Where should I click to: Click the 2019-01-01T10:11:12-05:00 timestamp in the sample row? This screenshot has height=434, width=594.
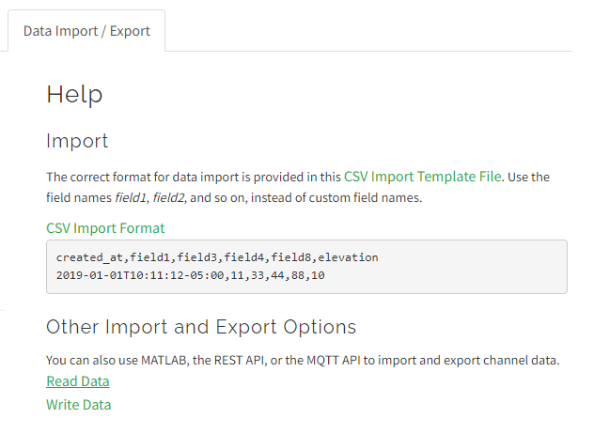136,276
